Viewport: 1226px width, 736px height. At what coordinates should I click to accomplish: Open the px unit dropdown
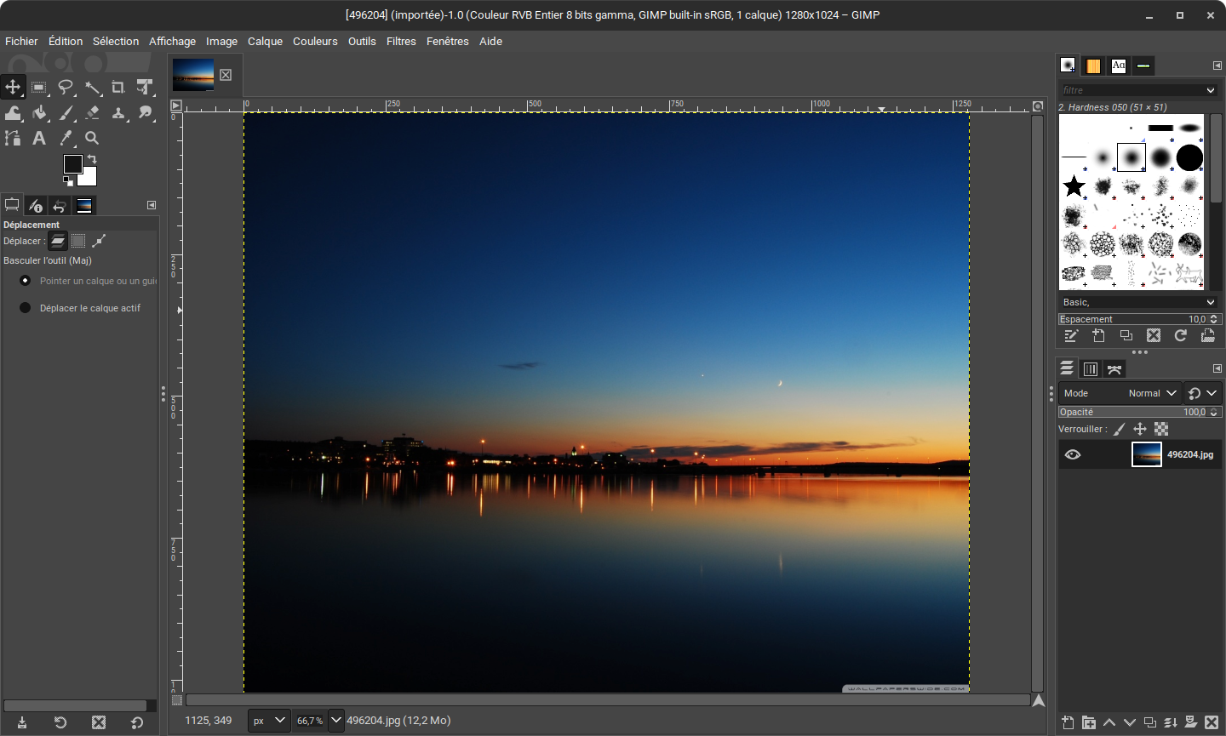(x=269, y=721)
